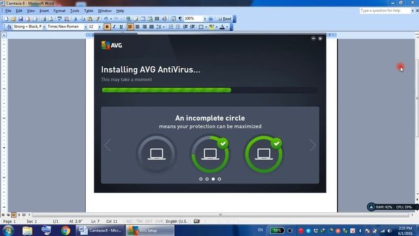
Task: Minimize the AVG installer window
Action: pyautogui.click(x=314, y=39)
